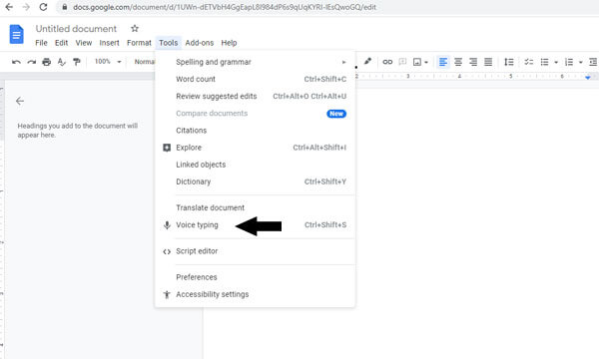The width and height of the screenshot is (599, 359).
Task: Select Explore in the Tools menu
Action: (256, 148)
